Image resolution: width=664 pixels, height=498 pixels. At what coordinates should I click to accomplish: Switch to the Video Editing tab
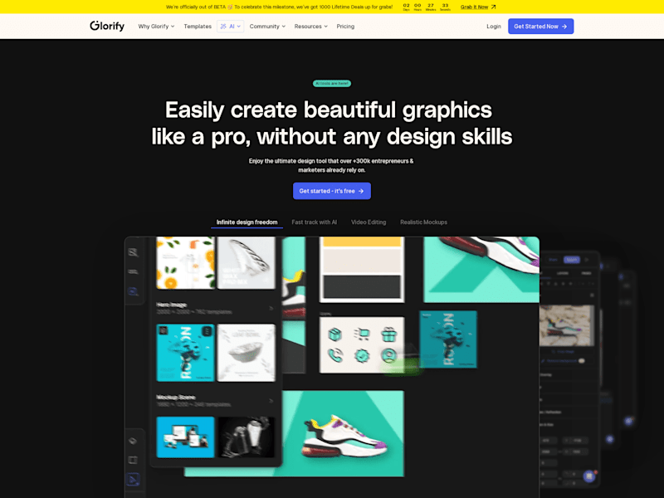point(369,222)
